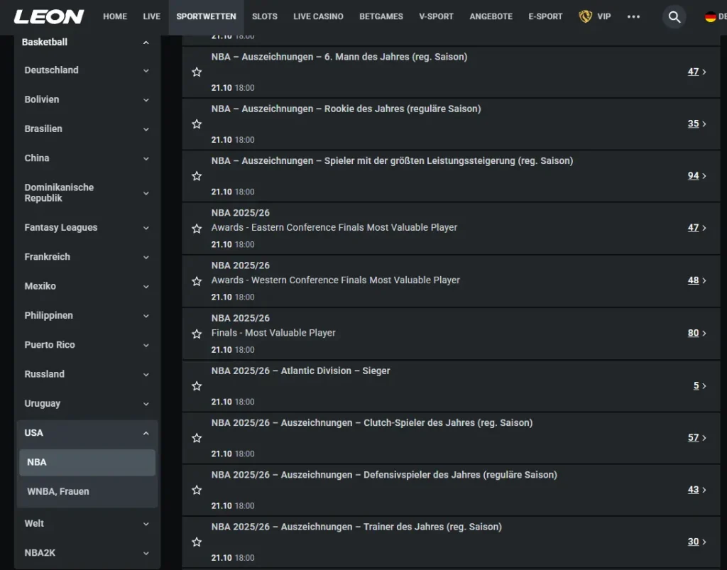Select the NBA league in sidebar

[x=87, y=463]
